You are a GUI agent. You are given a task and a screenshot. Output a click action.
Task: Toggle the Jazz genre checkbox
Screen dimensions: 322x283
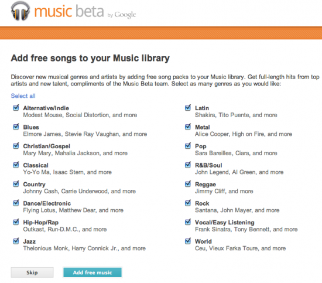click(16, 241)
